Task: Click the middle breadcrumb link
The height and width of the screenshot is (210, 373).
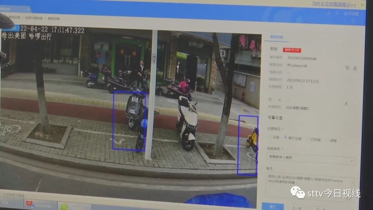Action: [34, 18]
